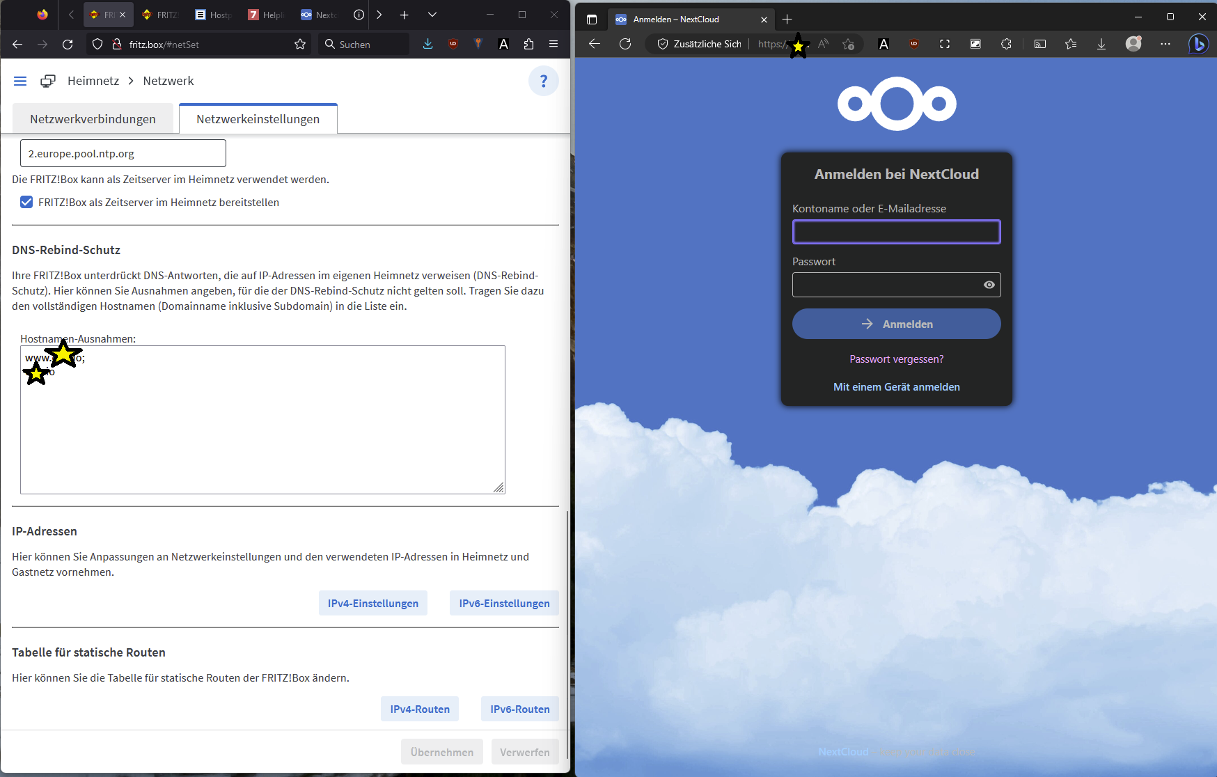Focus the Kontoname oder E-Mailadresse field
The image size is (1217, 777).
(897, 232)
